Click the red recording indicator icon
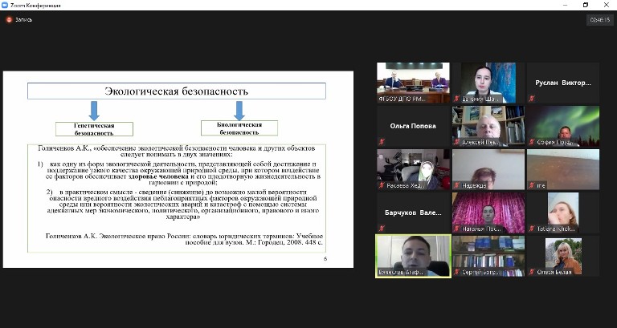This screenshot has width=617, height=328. pos(10,20)
